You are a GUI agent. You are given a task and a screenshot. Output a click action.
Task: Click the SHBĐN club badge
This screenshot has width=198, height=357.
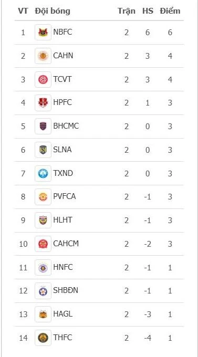(x=43, y=291)
